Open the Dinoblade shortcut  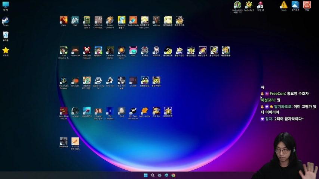pos(64,142)
